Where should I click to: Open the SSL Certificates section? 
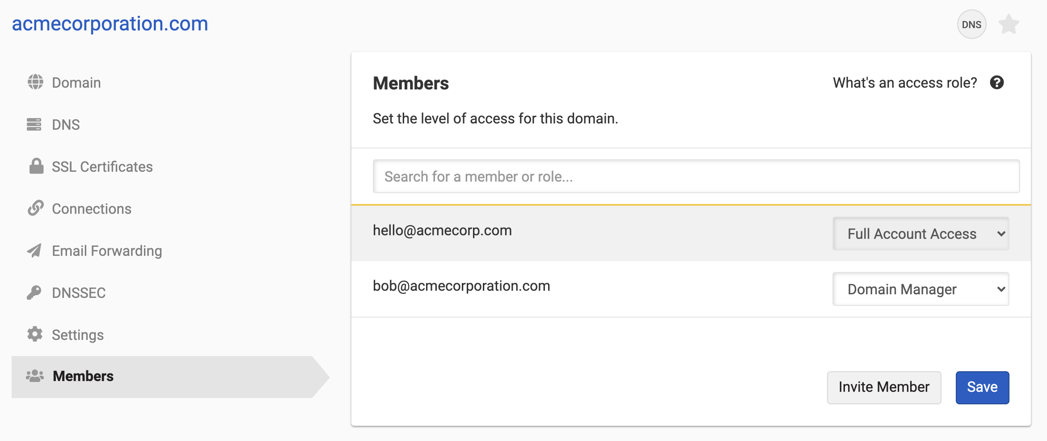coord(102,167)
